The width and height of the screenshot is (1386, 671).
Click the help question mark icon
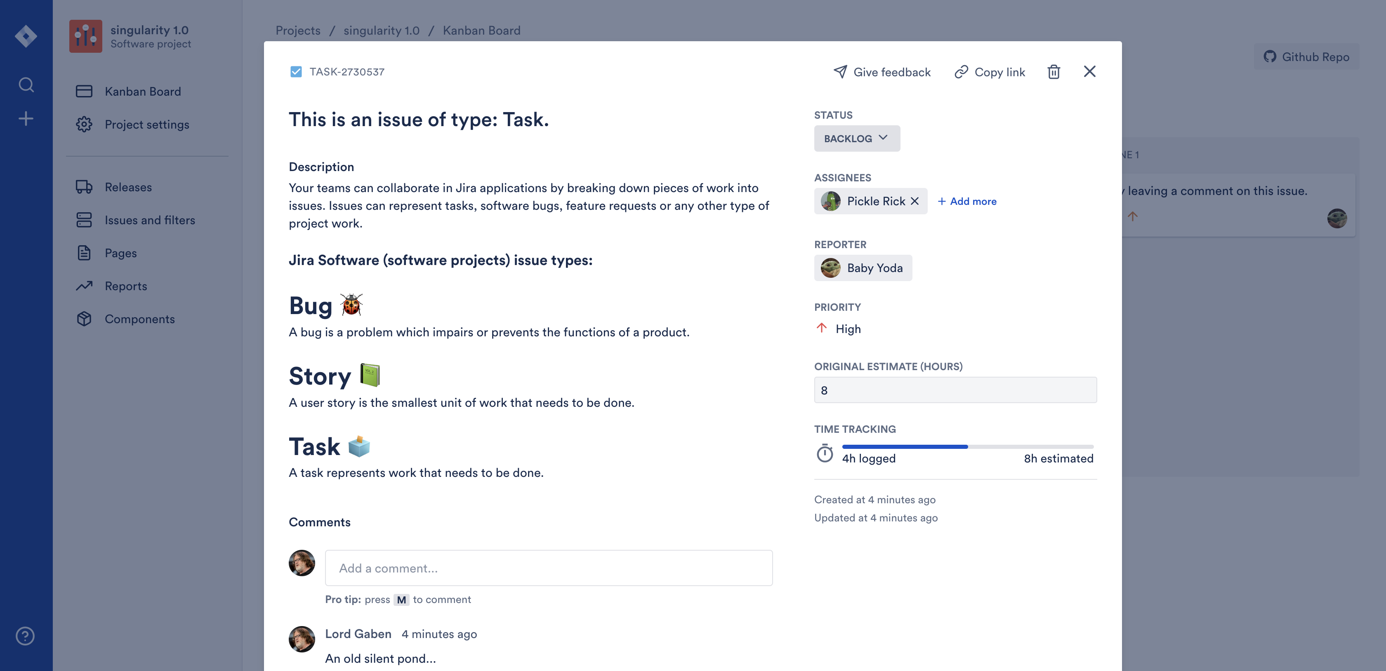click(x=25, y=636)
